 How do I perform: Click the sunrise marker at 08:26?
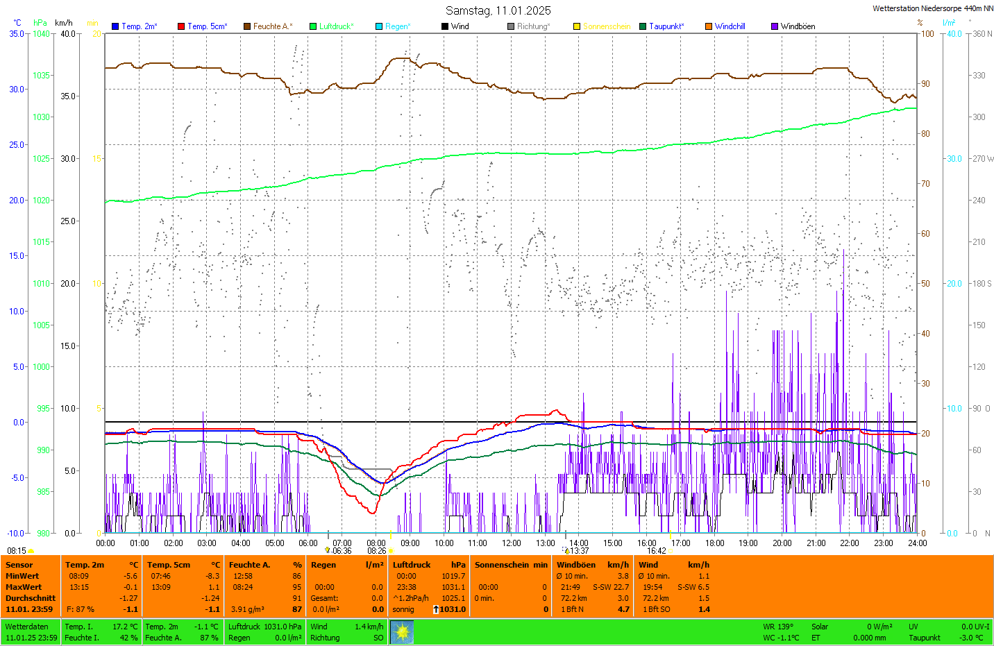tap(391, 551)
